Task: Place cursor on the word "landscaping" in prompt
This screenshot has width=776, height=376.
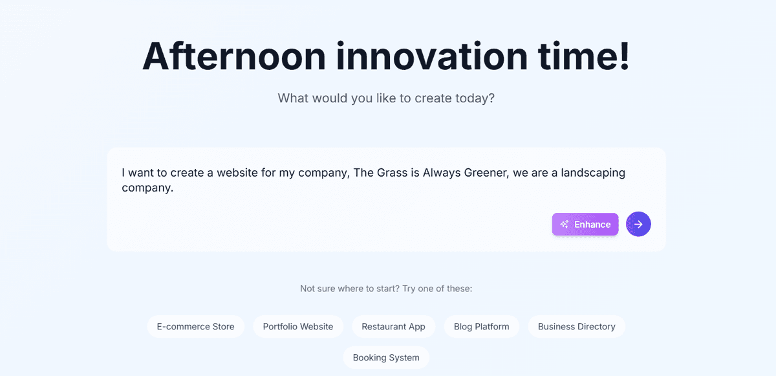Action: 593,173
